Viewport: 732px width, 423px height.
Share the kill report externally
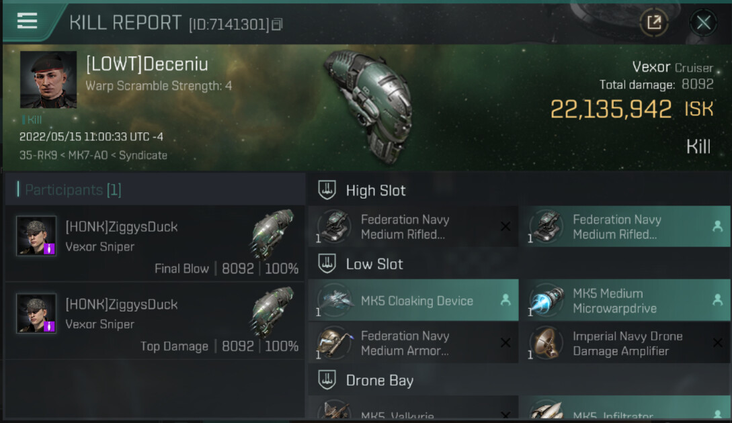pyautogui.click(x=653, y=23)
